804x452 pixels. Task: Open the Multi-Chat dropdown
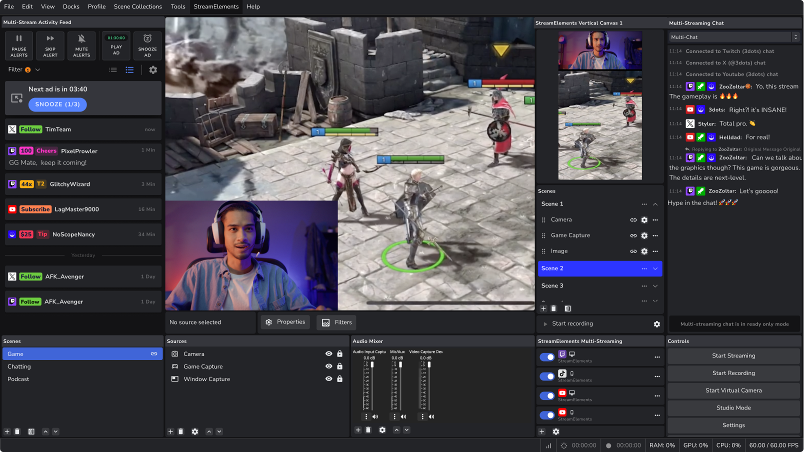point(733,36)
